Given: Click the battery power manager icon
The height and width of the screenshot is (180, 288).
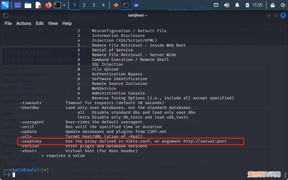Looking at the screenshot, I should click(x=247, y=5).
